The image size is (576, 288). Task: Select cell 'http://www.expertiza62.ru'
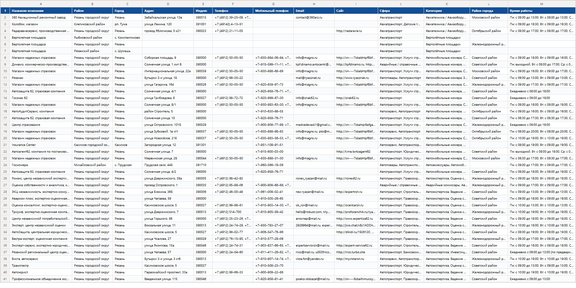click(x=356, y=219)
